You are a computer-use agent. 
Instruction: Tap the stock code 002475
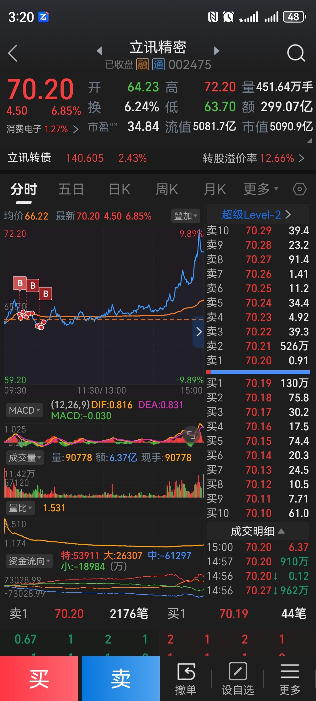(190, 65)
